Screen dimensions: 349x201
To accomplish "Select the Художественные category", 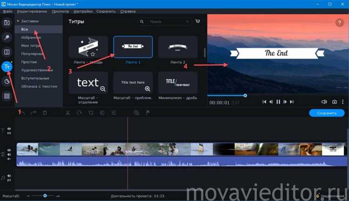I will coord(37,70).
